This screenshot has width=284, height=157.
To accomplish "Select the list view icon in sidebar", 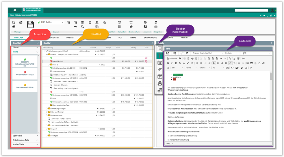I will [160, 49].
